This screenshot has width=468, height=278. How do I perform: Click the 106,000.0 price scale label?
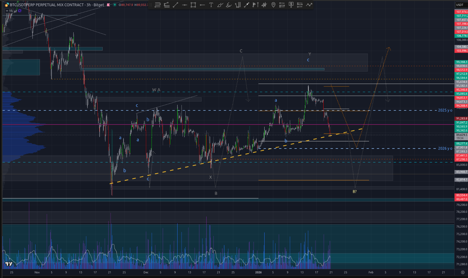(x=461, y=40)
